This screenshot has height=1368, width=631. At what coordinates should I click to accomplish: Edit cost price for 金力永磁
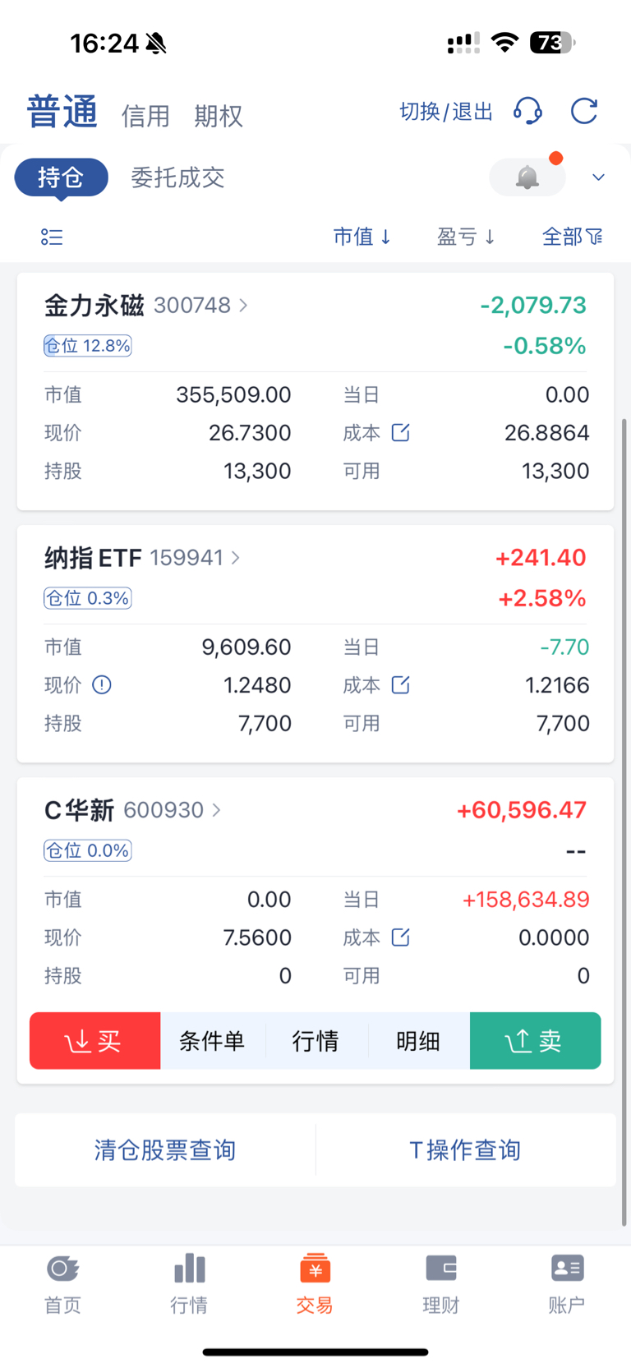400,432
